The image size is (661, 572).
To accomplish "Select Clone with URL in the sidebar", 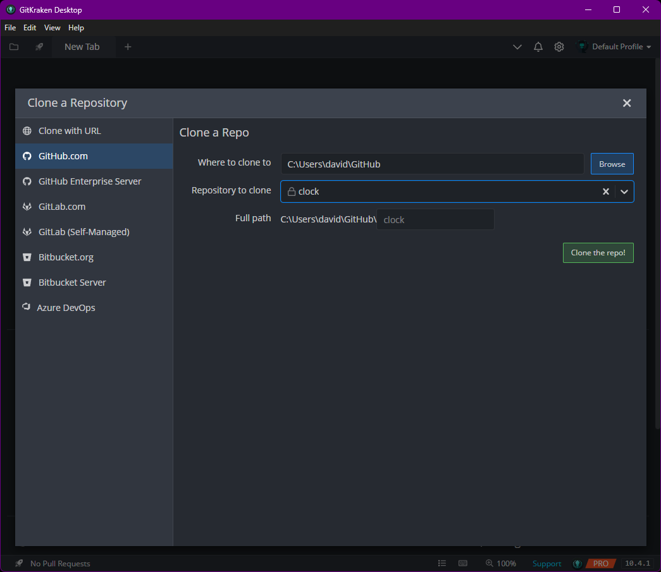I will pos(70,131).
